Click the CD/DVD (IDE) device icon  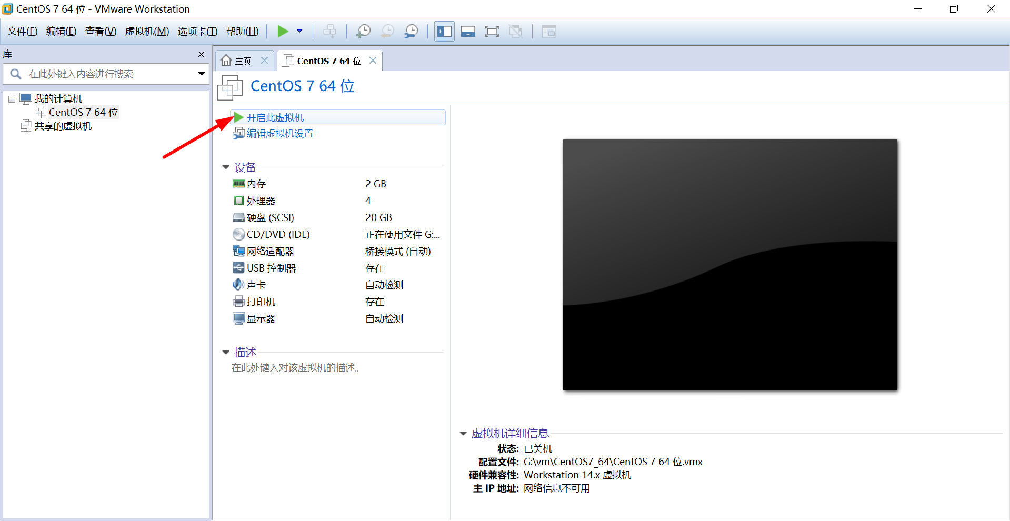click(x=239, y=234)
